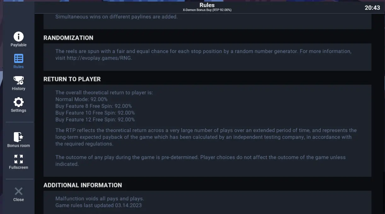
Task: Click the Rules title at top
Action: pos(207,5)
